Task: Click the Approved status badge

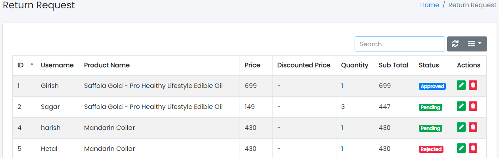Action: tap(432, 86)
